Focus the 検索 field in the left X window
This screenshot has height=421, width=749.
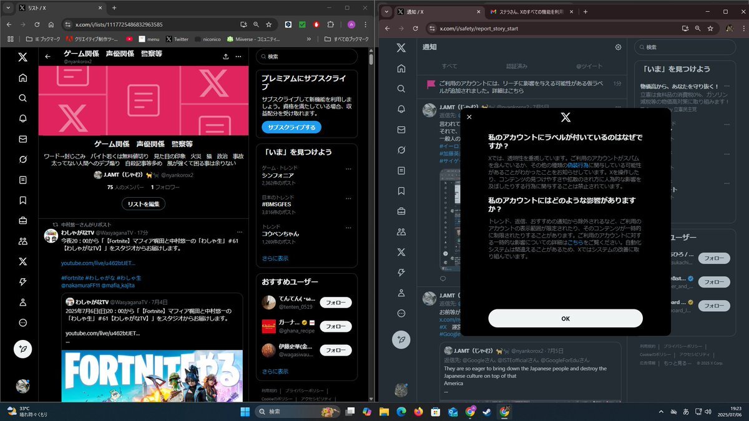[306, 56]
